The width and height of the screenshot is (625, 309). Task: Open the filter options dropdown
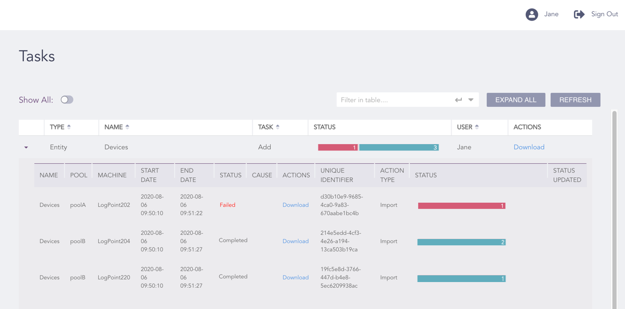point(470,100)
